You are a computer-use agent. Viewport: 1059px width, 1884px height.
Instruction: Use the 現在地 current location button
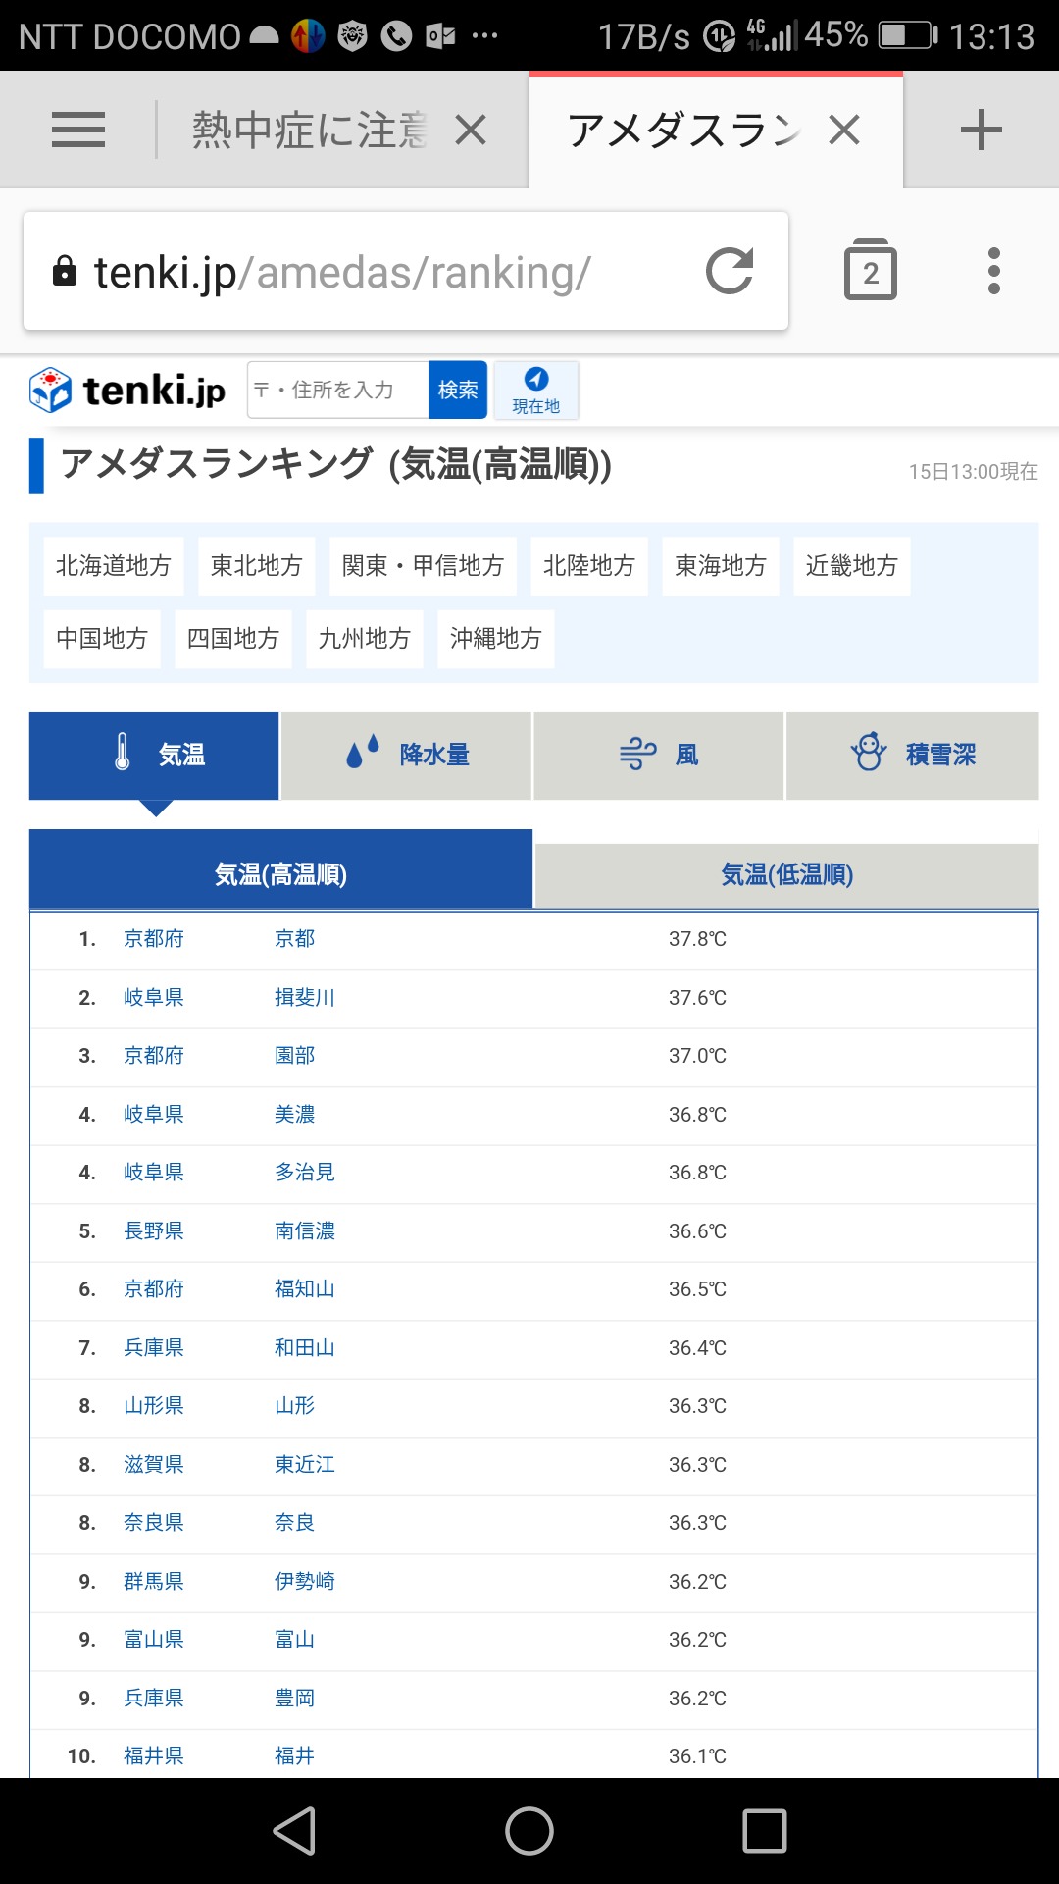coord(536,390)
